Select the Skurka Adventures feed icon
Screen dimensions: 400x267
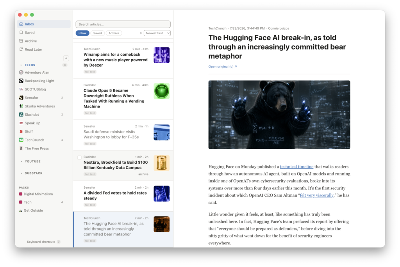(21, 106)
